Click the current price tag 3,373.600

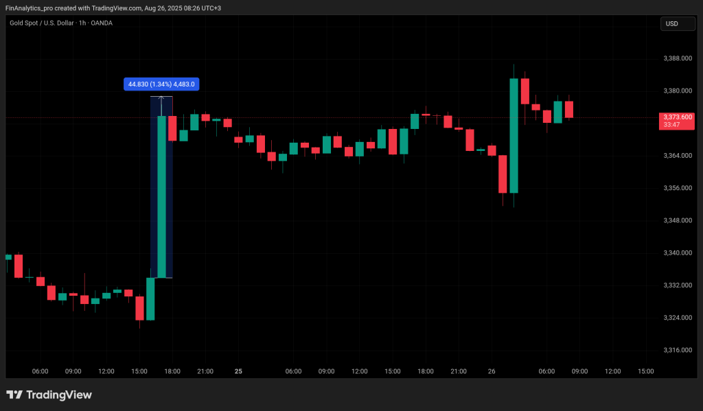click(x=676, y=121)
